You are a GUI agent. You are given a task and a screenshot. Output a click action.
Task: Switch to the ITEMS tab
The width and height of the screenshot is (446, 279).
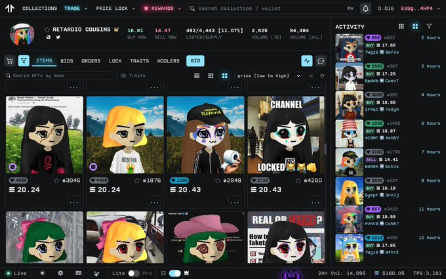tap(44, 60)
